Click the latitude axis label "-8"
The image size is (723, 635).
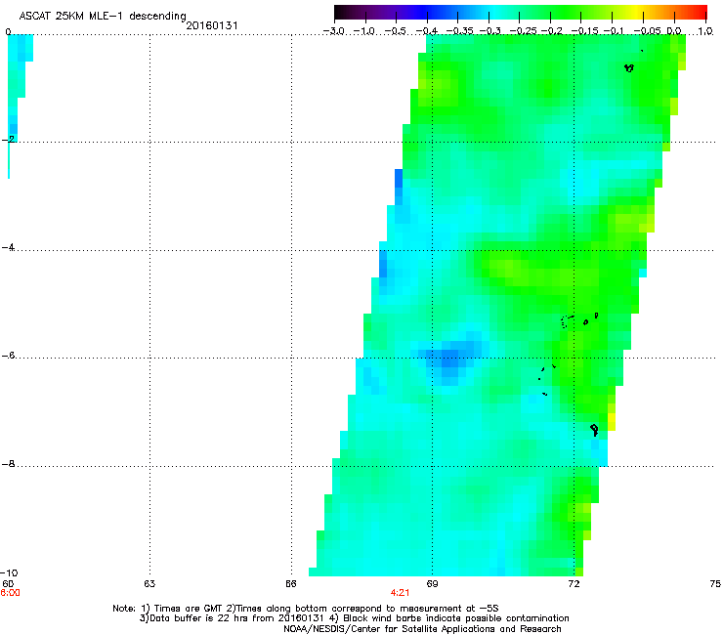pos(9,464)
